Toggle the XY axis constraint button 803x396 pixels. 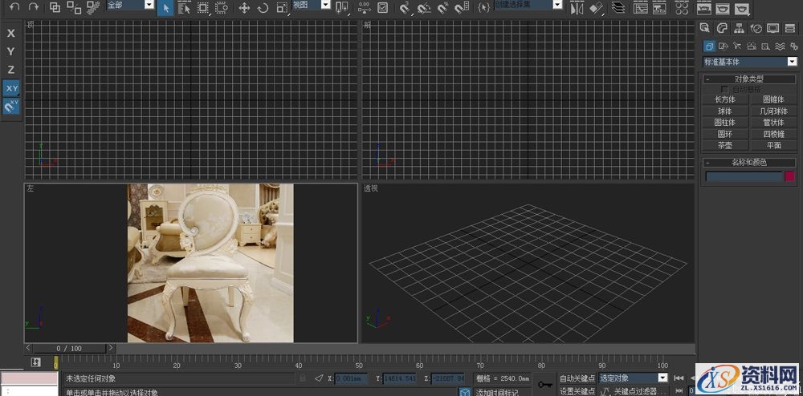[x=10, y=88]
